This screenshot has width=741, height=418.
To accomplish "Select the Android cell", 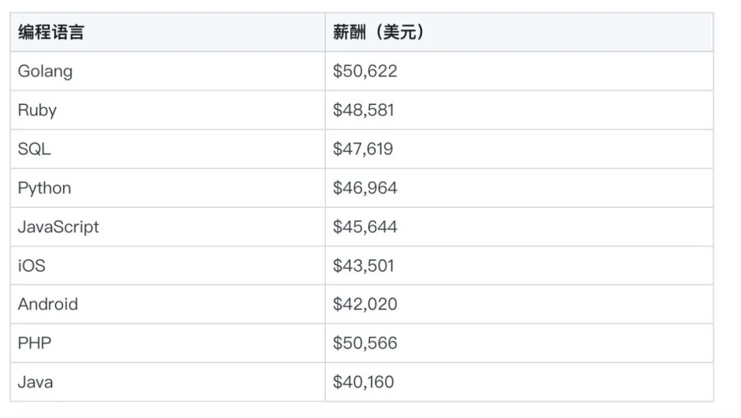I will click(48, 304).
